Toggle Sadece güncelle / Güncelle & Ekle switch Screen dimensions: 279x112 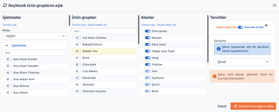tap(240, 27)
